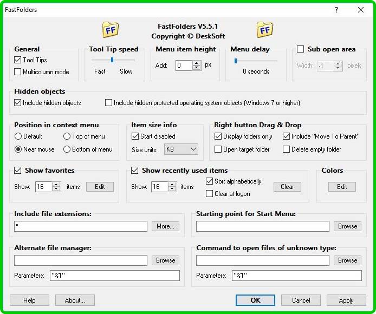Browse for alternate file manager

pyautogui.click(x=165, y=260)
